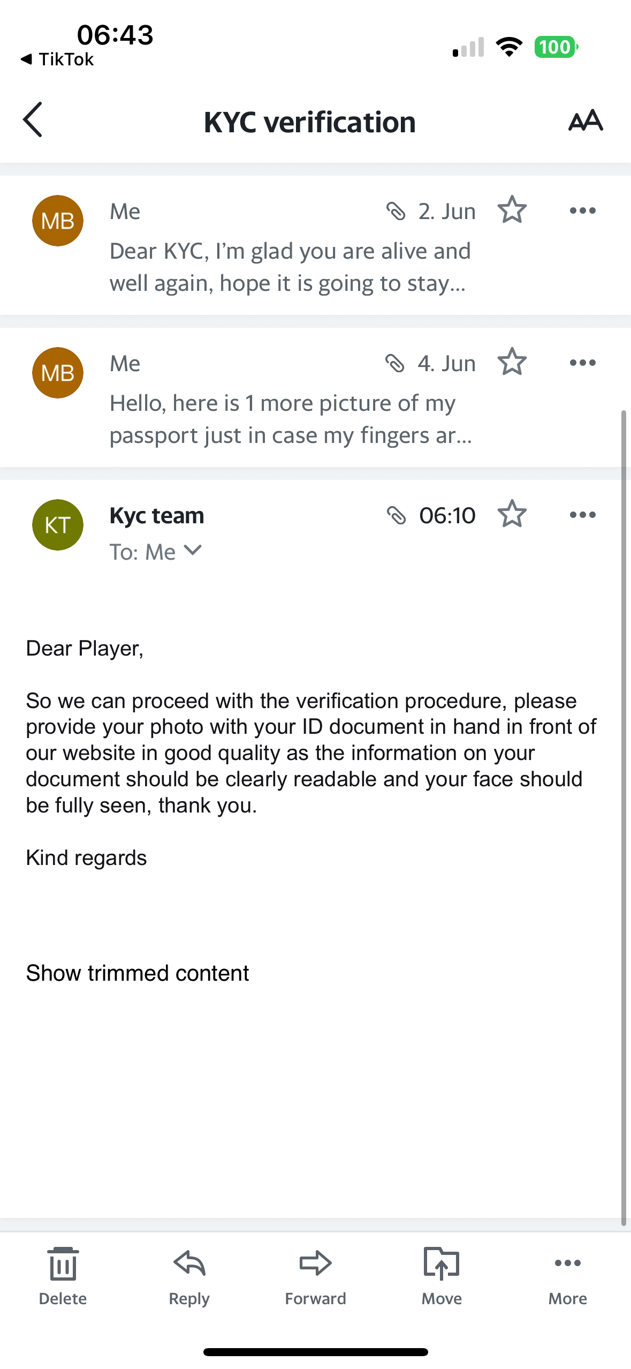Screen dimensions: 631x1369
Task: Expand the collapsed 'Hello, here is 1 more picture' email
Action: [x=289, y=419]
